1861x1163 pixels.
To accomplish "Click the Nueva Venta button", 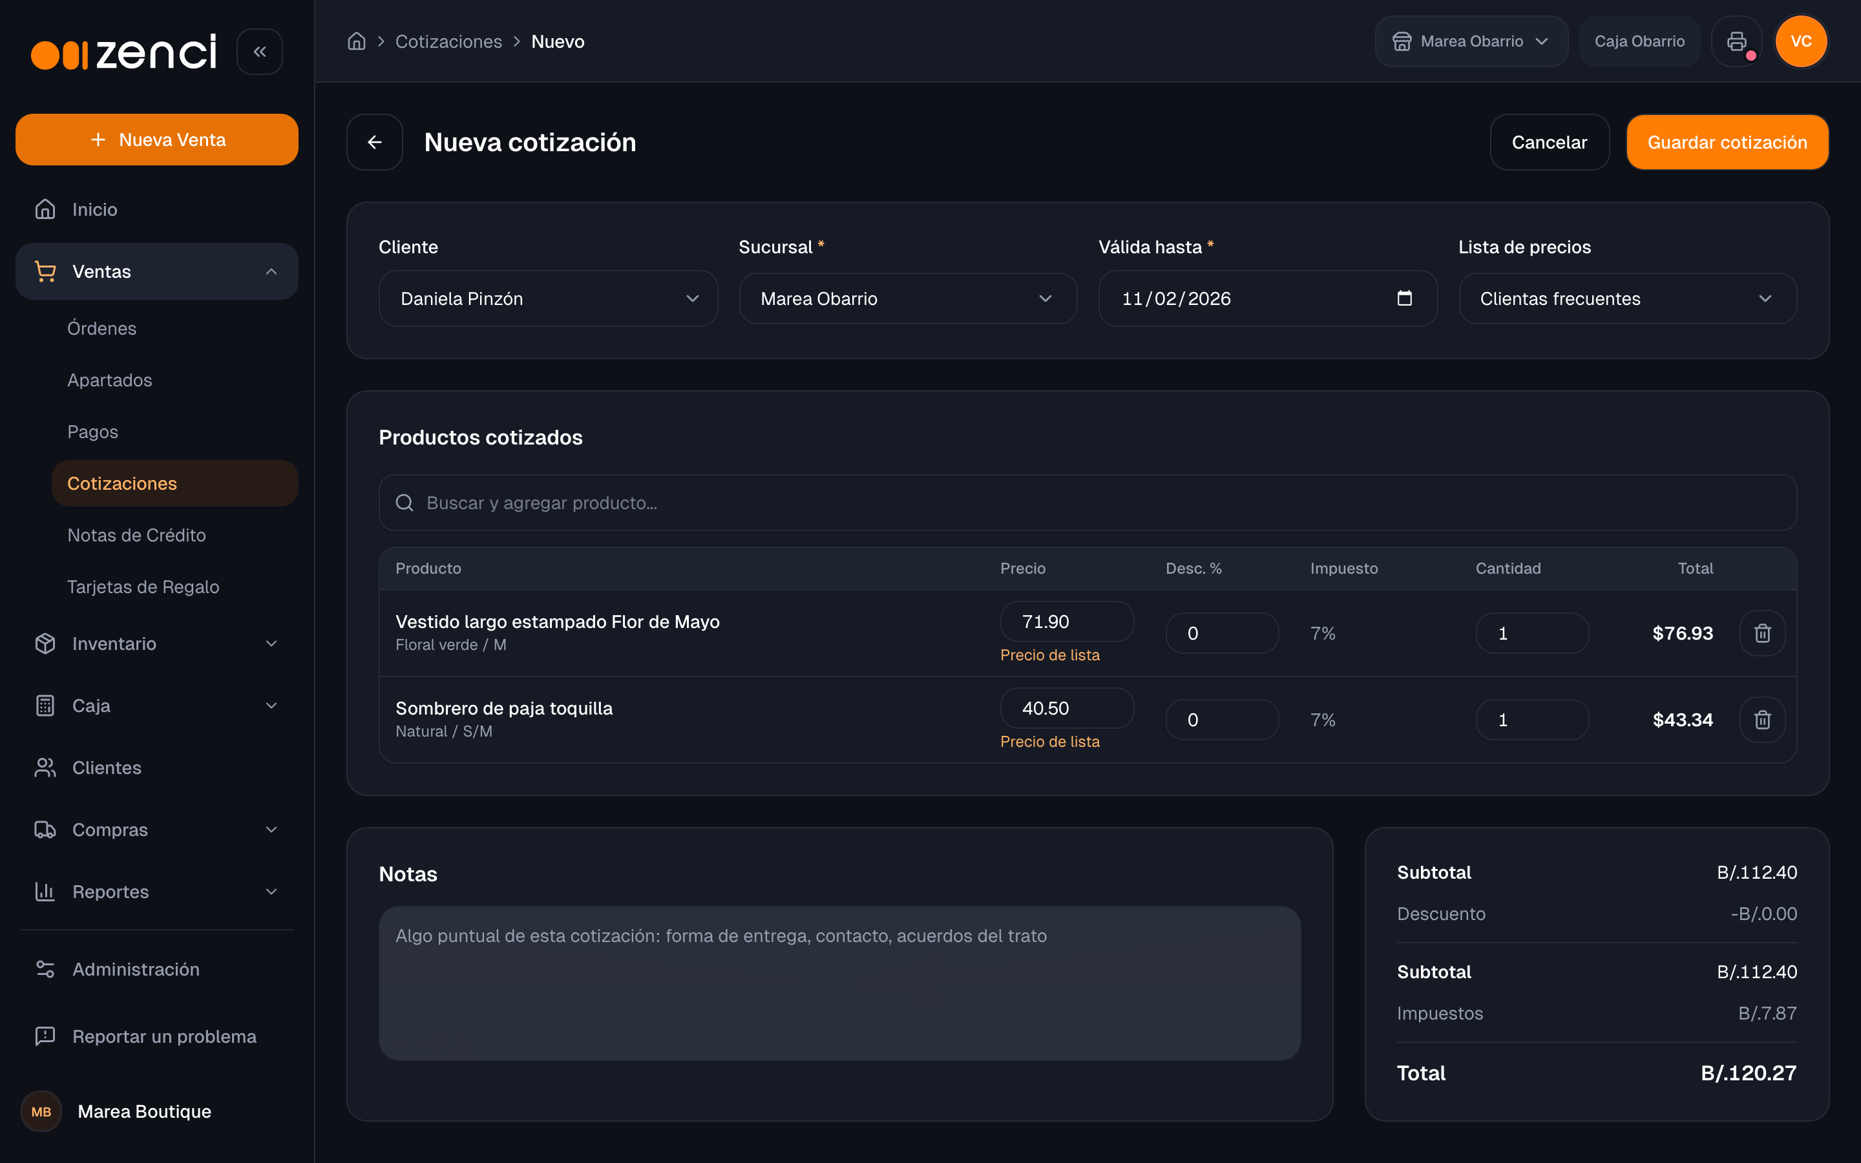I will coord(157,140).
